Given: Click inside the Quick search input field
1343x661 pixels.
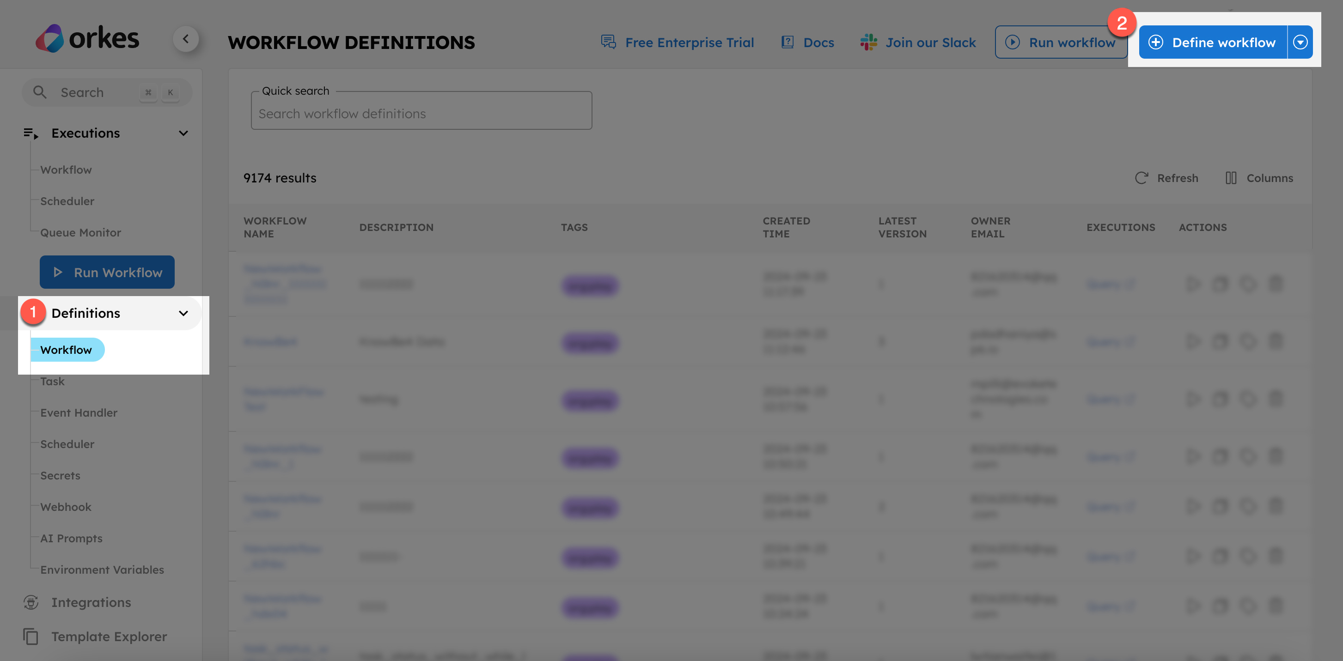Looking at the screenshot, I should 421,113.
